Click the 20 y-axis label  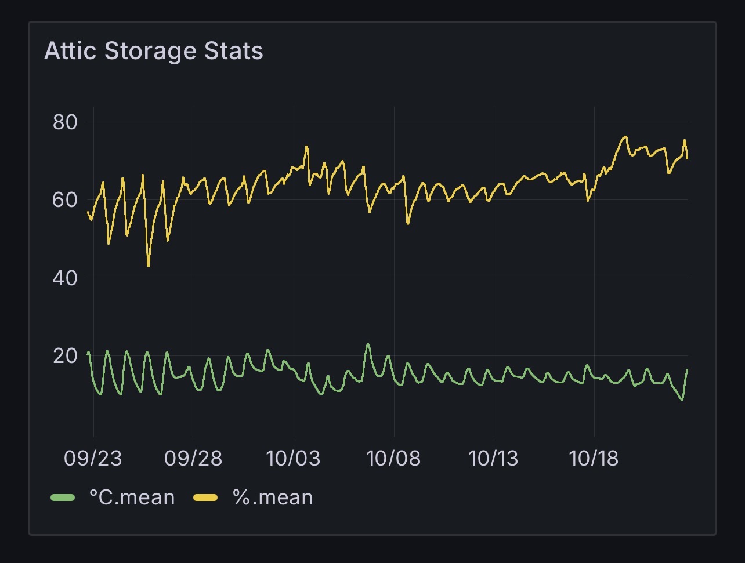(x=65, y=355)
